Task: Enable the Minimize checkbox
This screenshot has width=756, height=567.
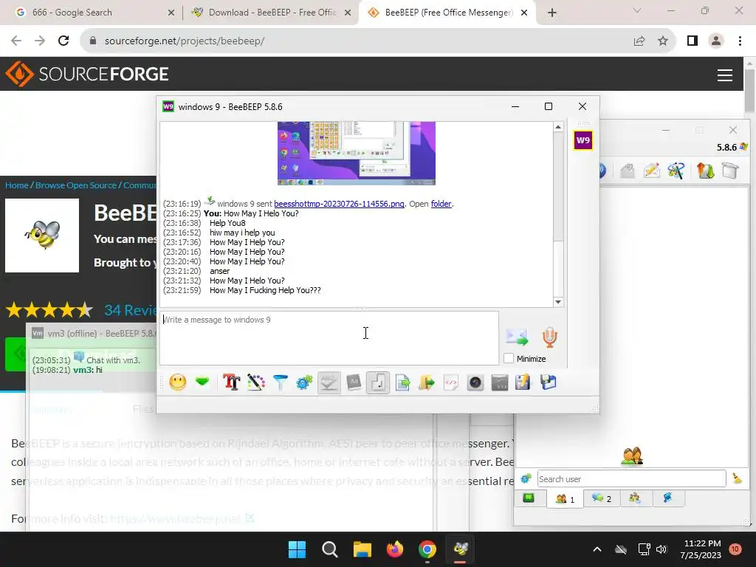Action: point(509,359)
